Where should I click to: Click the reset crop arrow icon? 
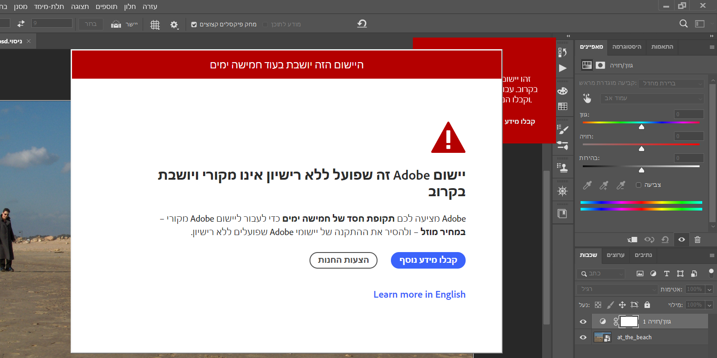coord(362,24)
